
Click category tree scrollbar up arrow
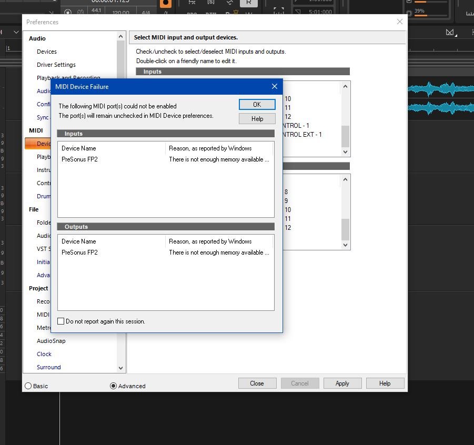pyautogui.click(x=121, y=36)
